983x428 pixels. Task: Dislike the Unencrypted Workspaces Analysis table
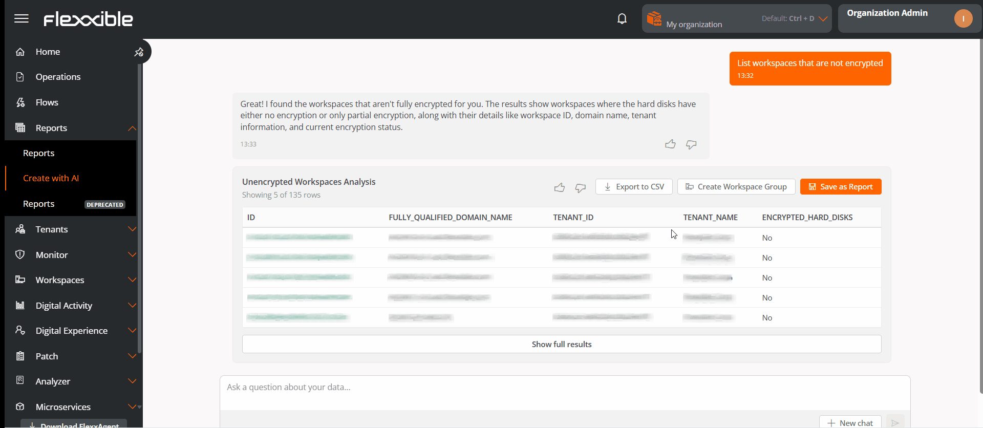580,187
